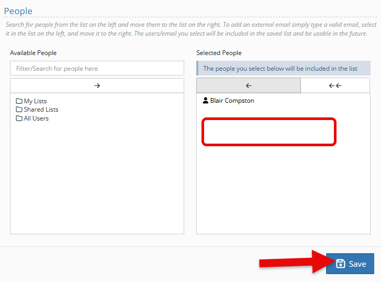The height and width of the screenshot is (282, 381).
Task: Click the Selected People column label
Action: (x=219, y=53)
